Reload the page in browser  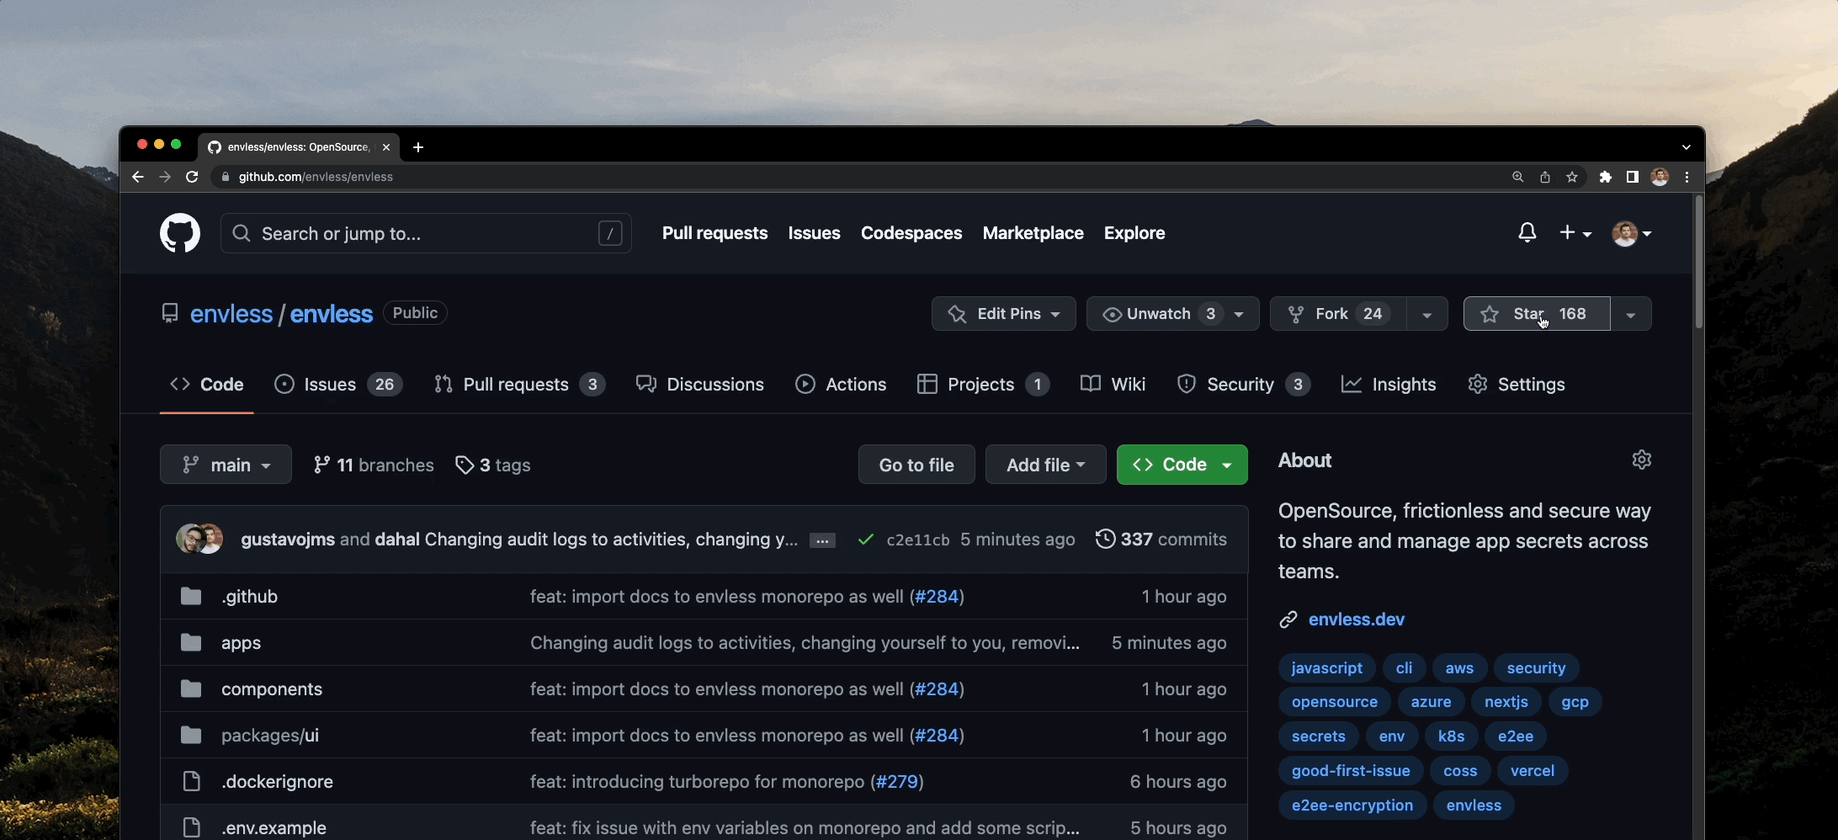pyautogui.click(x=192, y=177)
